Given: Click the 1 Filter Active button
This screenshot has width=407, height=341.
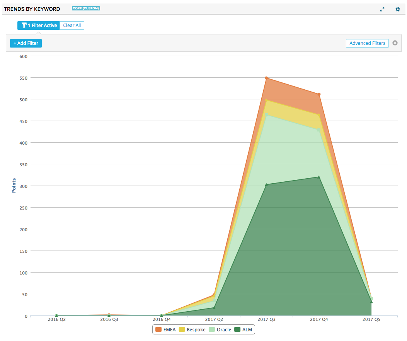Looking at the screenshot, I should coord(38,26).
